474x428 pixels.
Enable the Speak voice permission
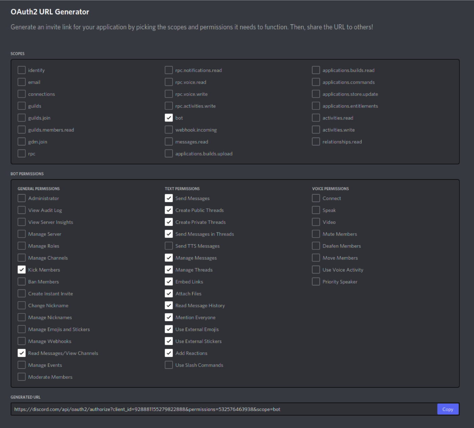pos(316,210)
